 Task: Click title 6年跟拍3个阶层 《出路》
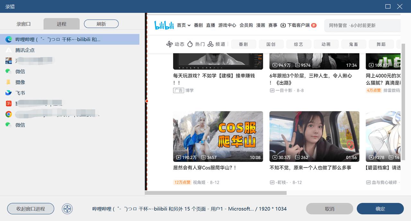(310, 79)
